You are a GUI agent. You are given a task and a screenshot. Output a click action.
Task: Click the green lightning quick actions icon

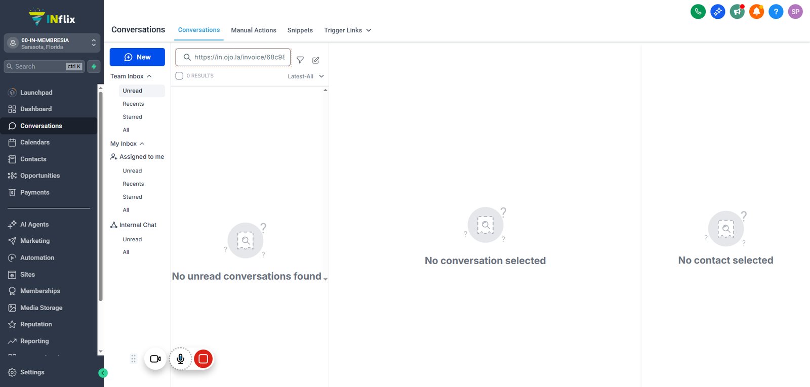(94, 66)
